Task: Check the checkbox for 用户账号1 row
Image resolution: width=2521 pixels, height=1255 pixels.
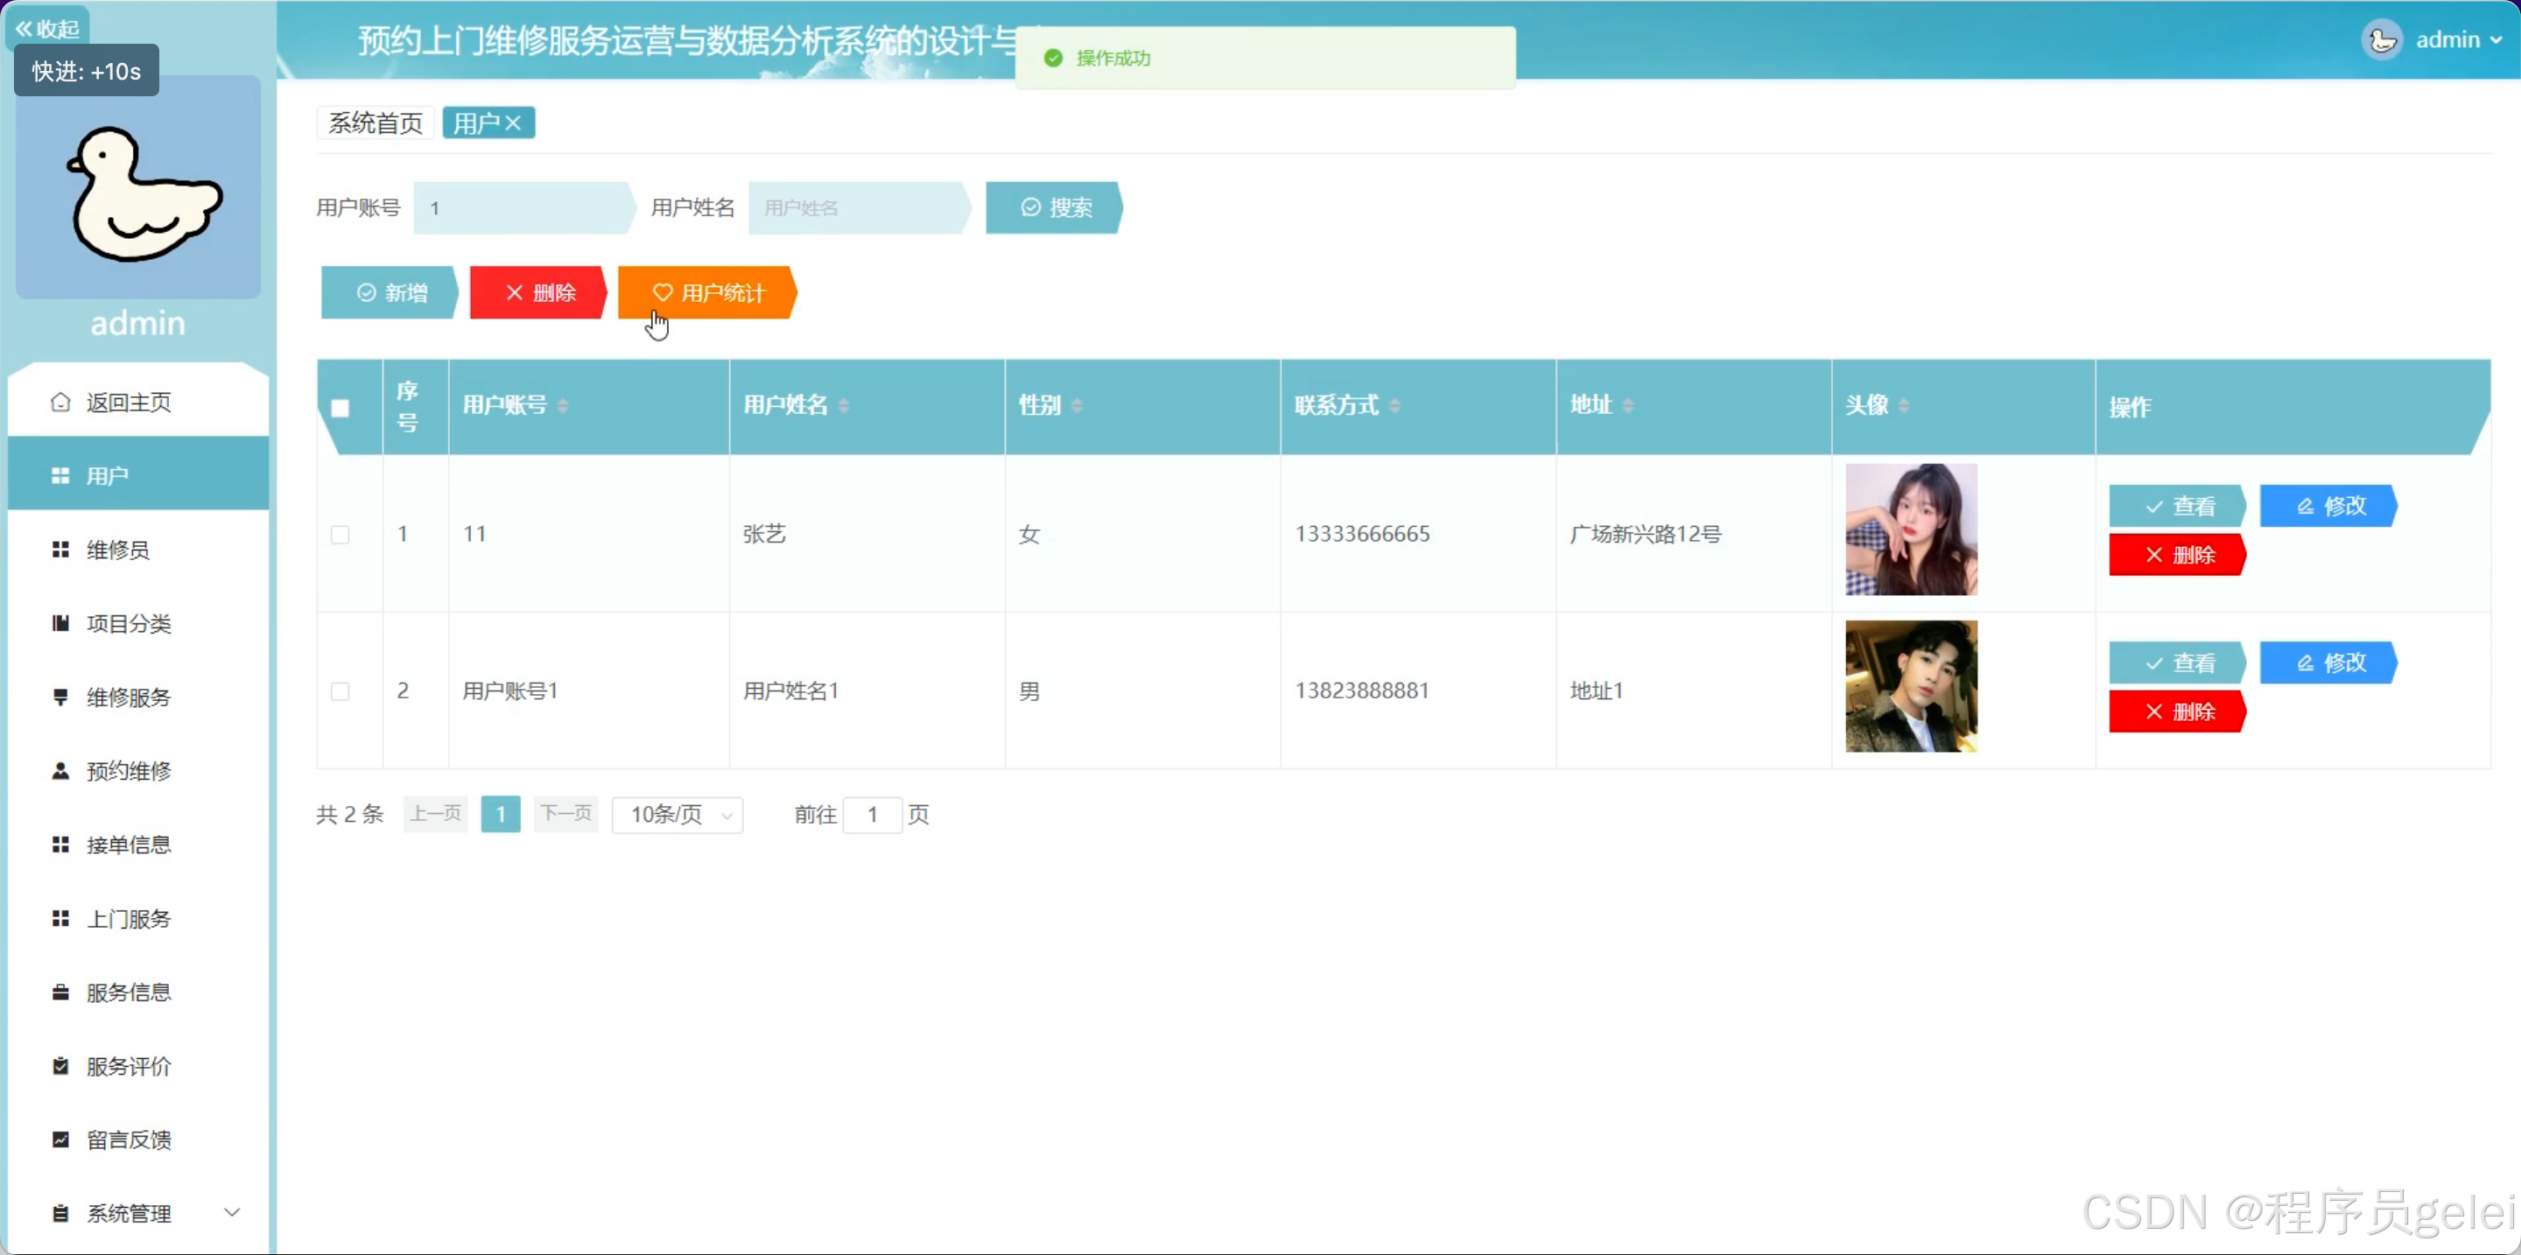Action: 341,691
